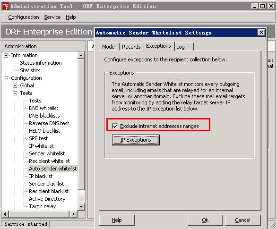Click the 'Service started' status bar text

26,224
